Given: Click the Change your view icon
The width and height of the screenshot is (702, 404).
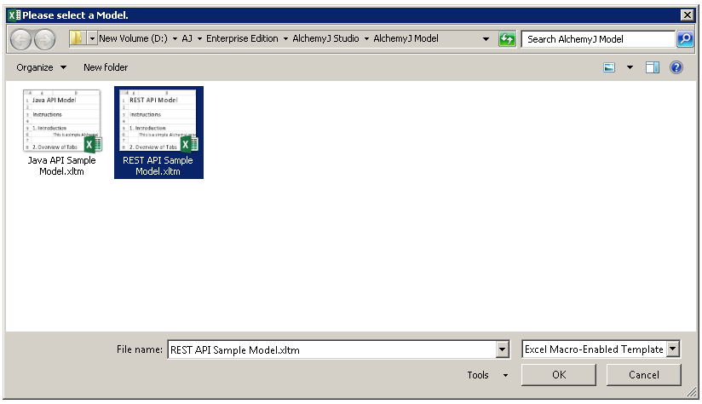Looking at the screenshot, I should [x=610, y=67].
